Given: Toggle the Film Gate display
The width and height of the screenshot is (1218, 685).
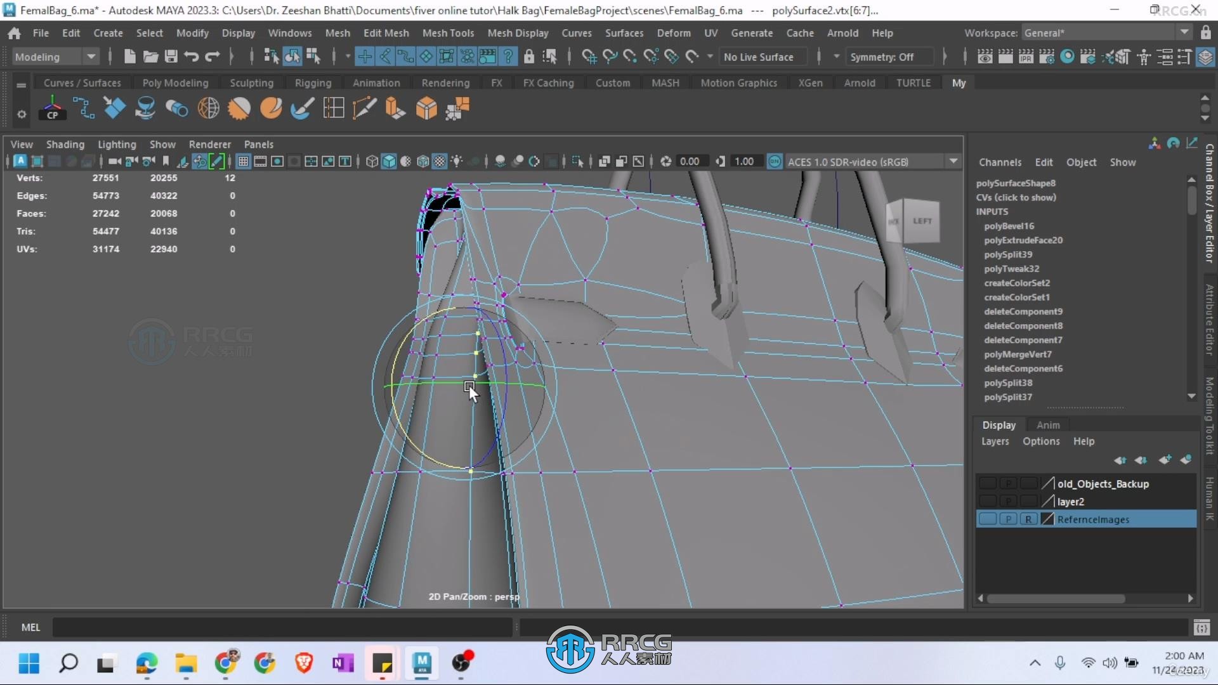Looking at the screenshot, I should [x=260, y=162].
